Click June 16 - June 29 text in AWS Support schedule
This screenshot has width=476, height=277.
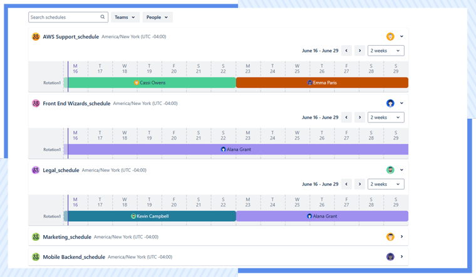click(x=320, y=51)
